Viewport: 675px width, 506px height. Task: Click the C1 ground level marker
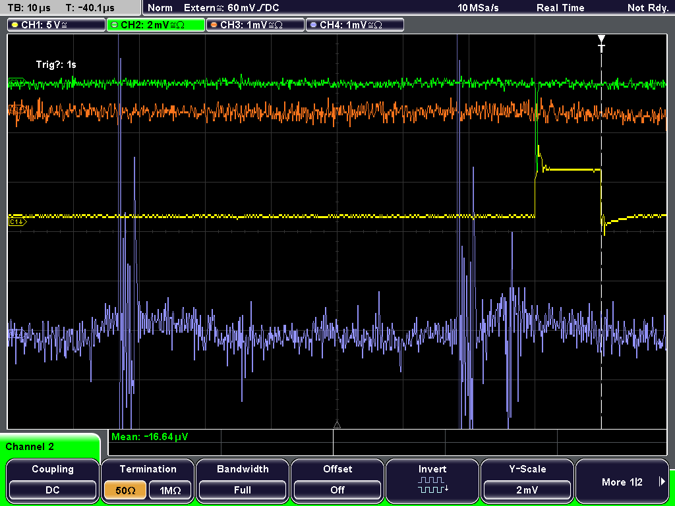pos(18,222)
